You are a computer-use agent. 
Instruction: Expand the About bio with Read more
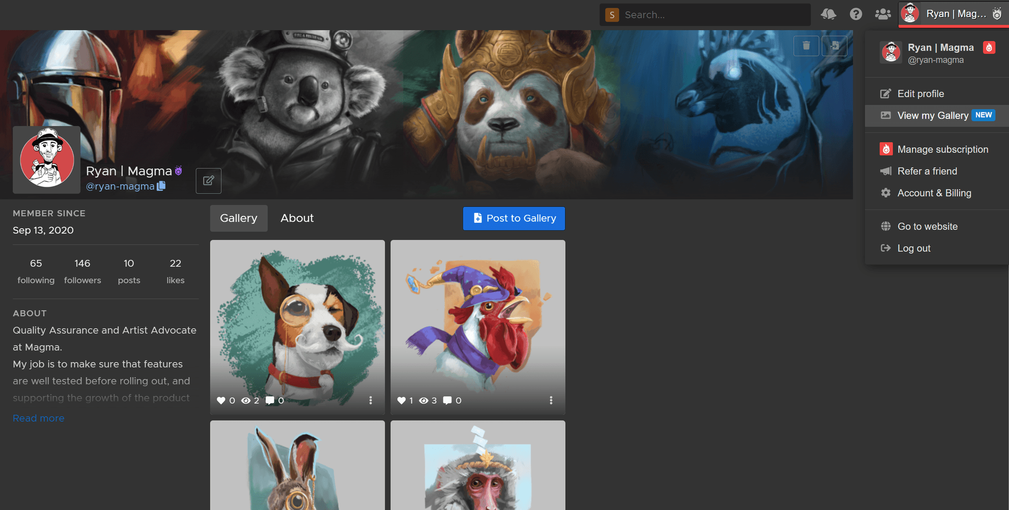[38, 418]
